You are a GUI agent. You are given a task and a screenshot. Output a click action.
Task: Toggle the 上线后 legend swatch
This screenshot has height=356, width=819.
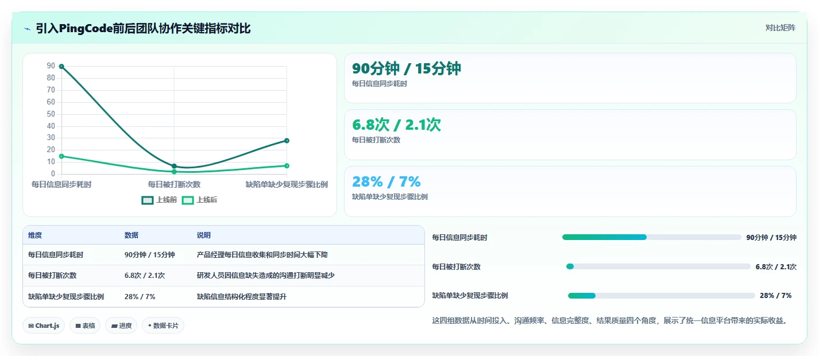pos(188,200)
